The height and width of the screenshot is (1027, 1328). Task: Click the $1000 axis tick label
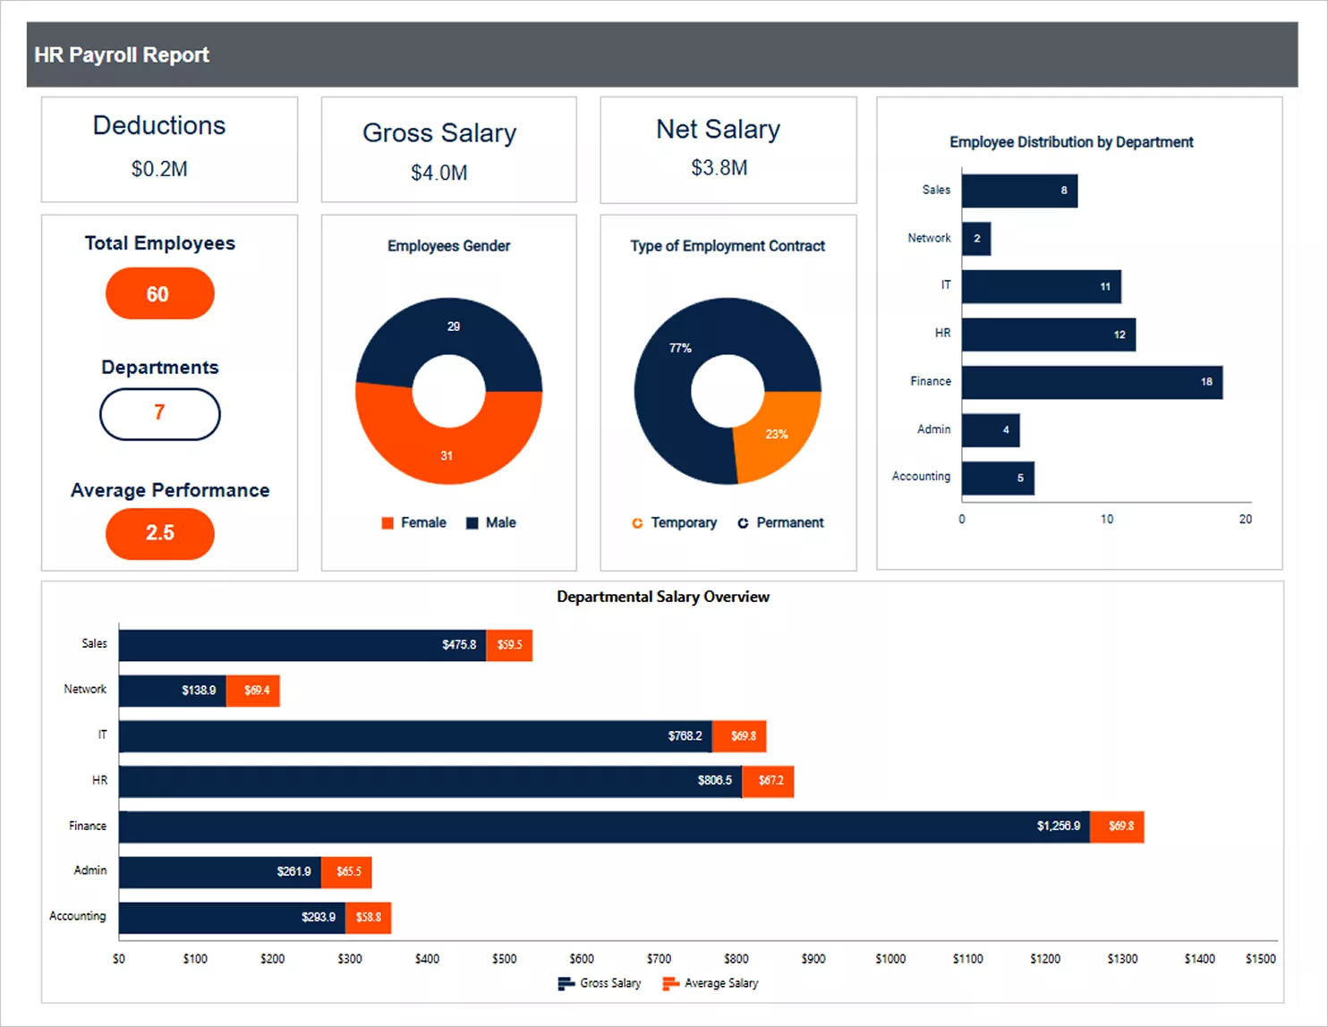pyautogui.click(x=890, y=959)
